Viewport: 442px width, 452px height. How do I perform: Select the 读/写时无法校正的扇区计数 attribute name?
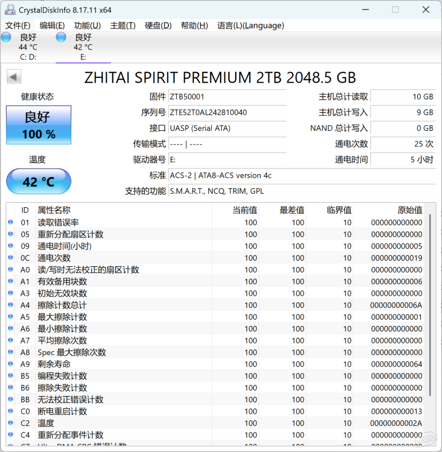(88, 270)
